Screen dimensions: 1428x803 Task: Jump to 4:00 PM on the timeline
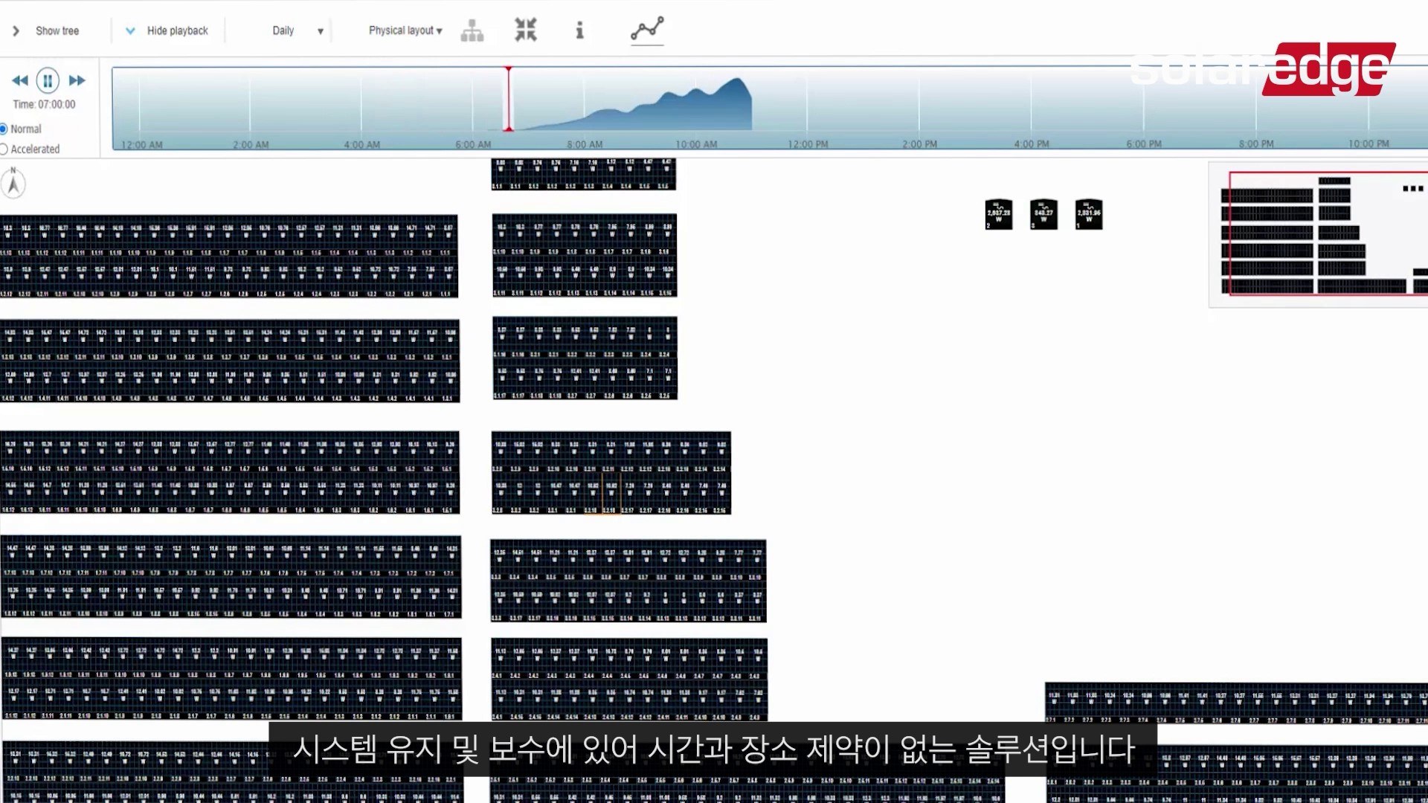(x=1032, y=144)
